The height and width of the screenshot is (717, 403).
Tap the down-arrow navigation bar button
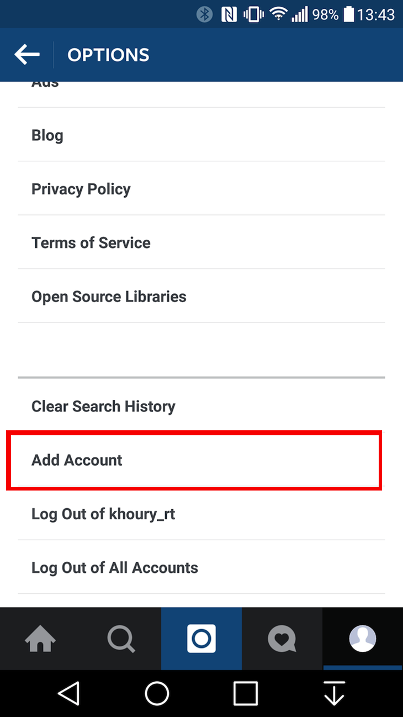click(x=334, y=693)
